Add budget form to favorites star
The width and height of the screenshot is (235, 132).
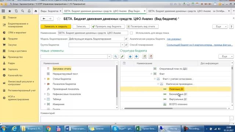coord(59,19)
